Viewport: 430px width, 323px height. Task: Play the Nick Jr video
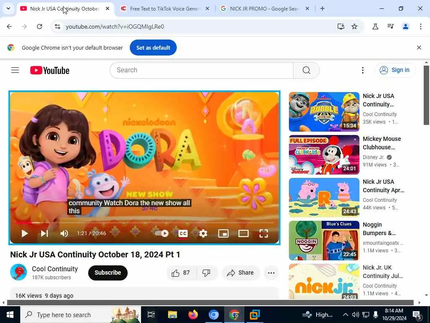click(25, 233)
